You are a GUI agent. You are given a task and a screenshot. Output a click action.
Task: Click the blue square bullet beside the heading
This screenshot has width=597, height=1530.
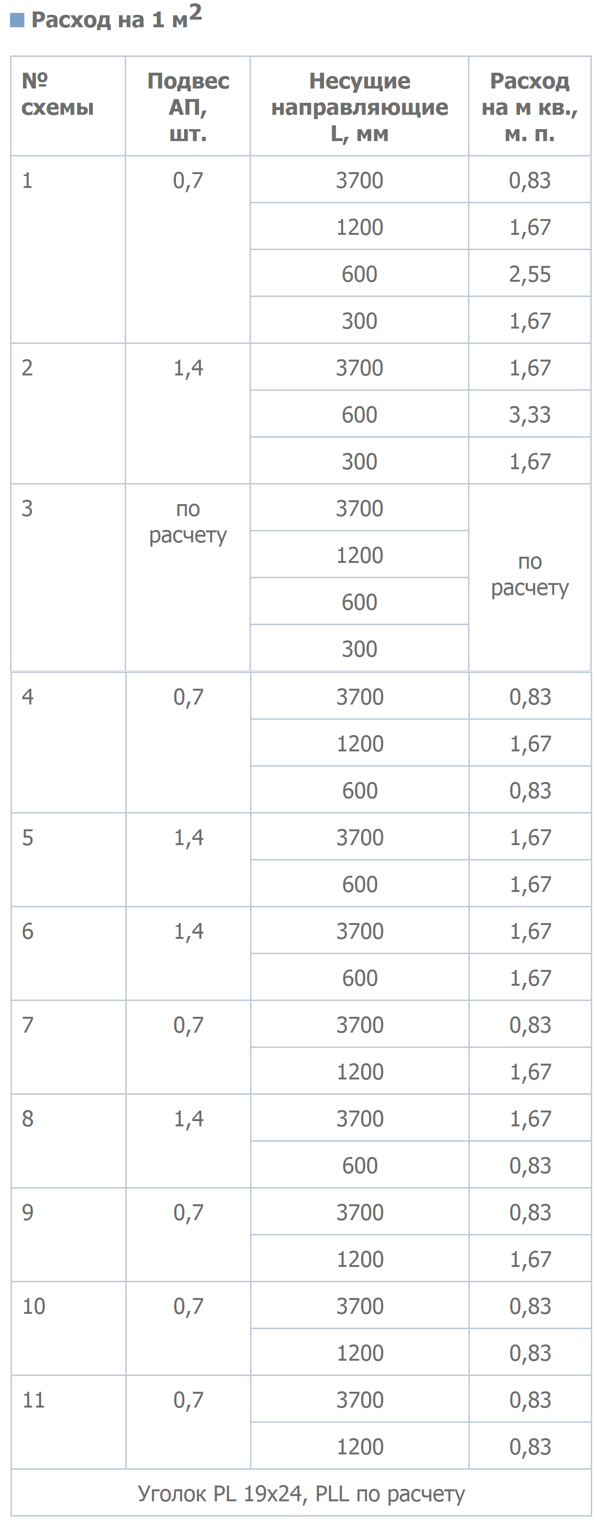(17, 21)
